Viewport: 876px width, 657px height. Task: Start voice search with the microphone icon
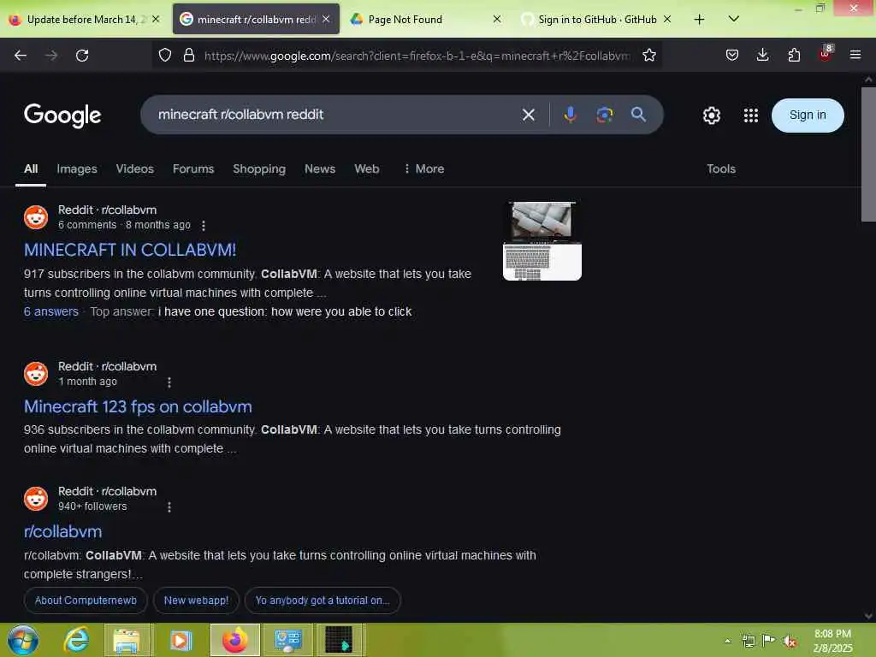570,115
